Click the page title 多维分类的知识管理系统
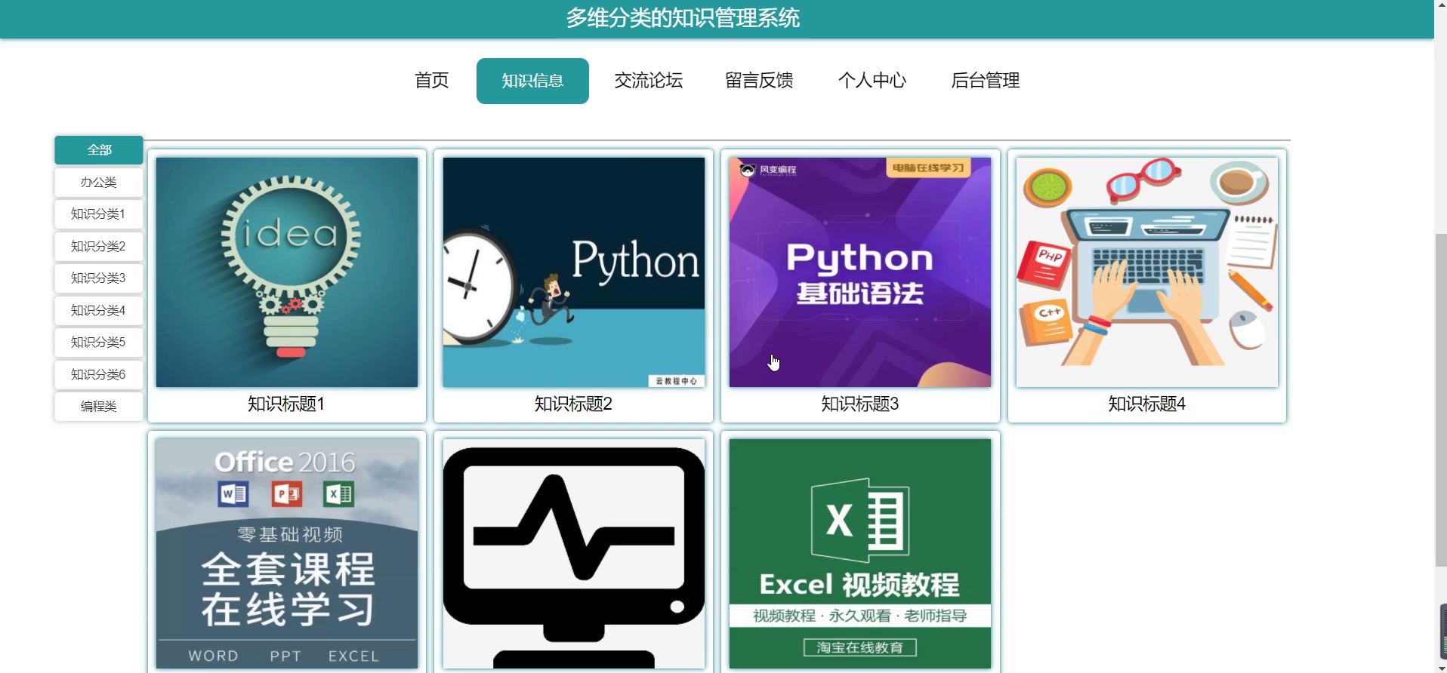The image size is (1447, 673). coord(683,18)
